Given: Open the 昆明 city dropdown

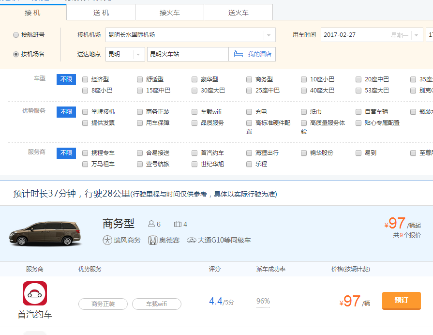Looking at the screenshot, I should pos(125,54).
